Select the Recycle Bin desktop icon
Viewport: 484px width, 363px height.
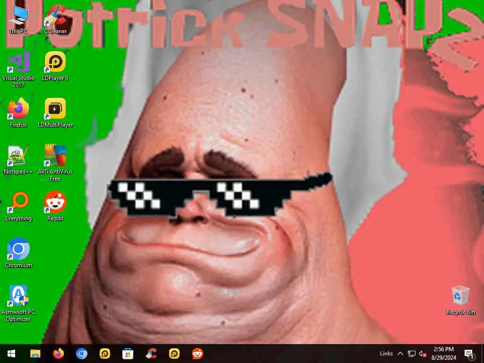(460, 300)
